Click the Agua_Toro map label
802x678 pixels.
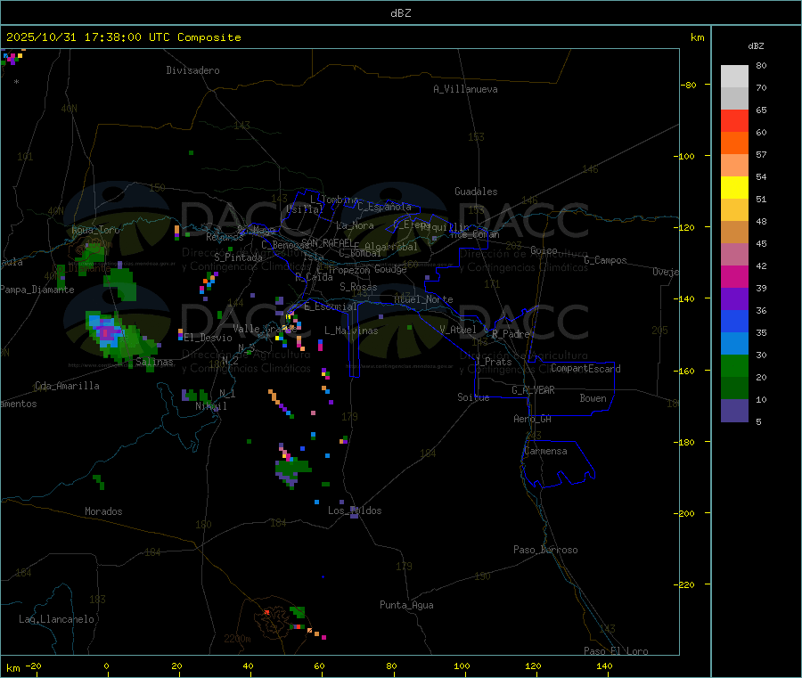click(x=95, y=230)
